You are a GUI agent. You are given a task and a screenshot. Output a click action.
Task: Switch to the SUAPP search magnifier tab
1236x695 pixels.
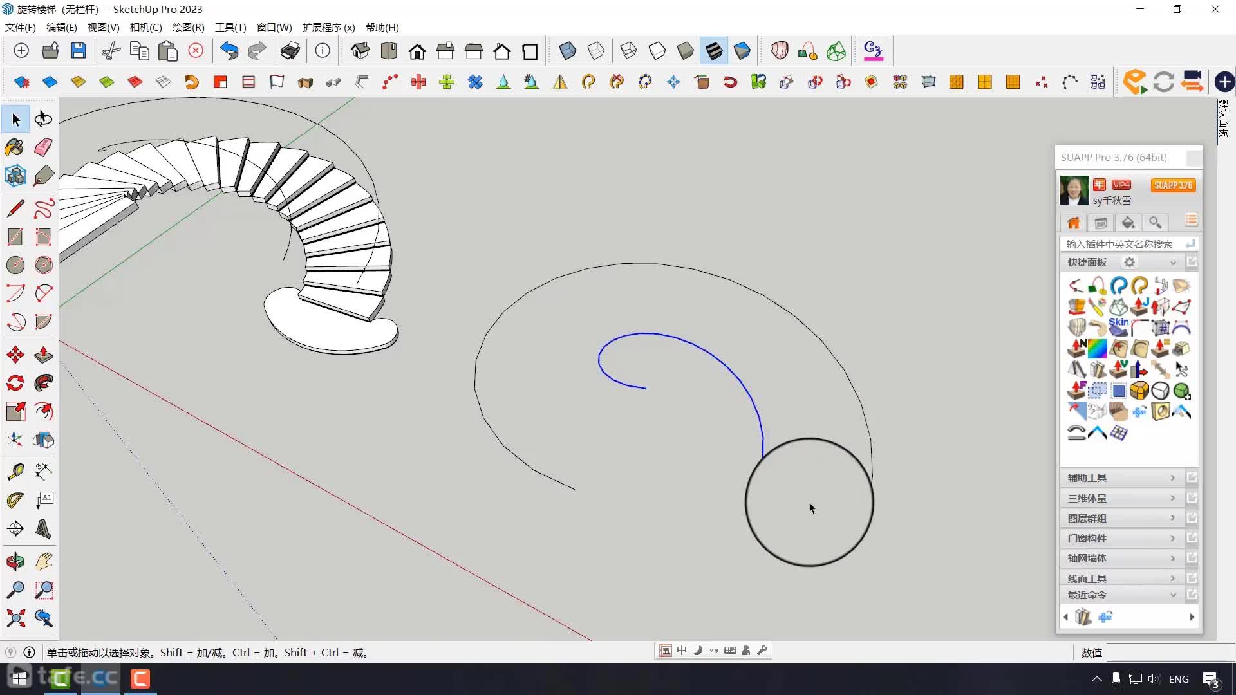click(x=1156, y=223)
